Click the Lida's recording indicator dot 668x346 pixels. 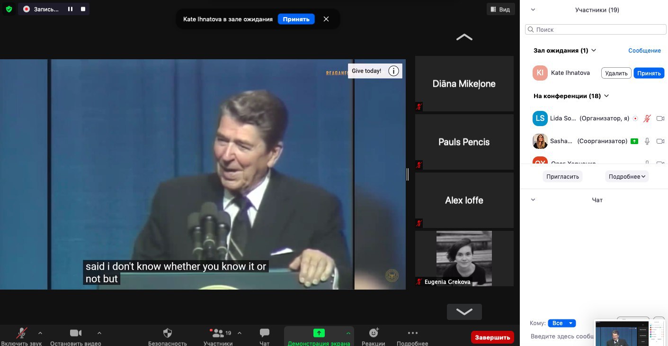coord(635,118)
